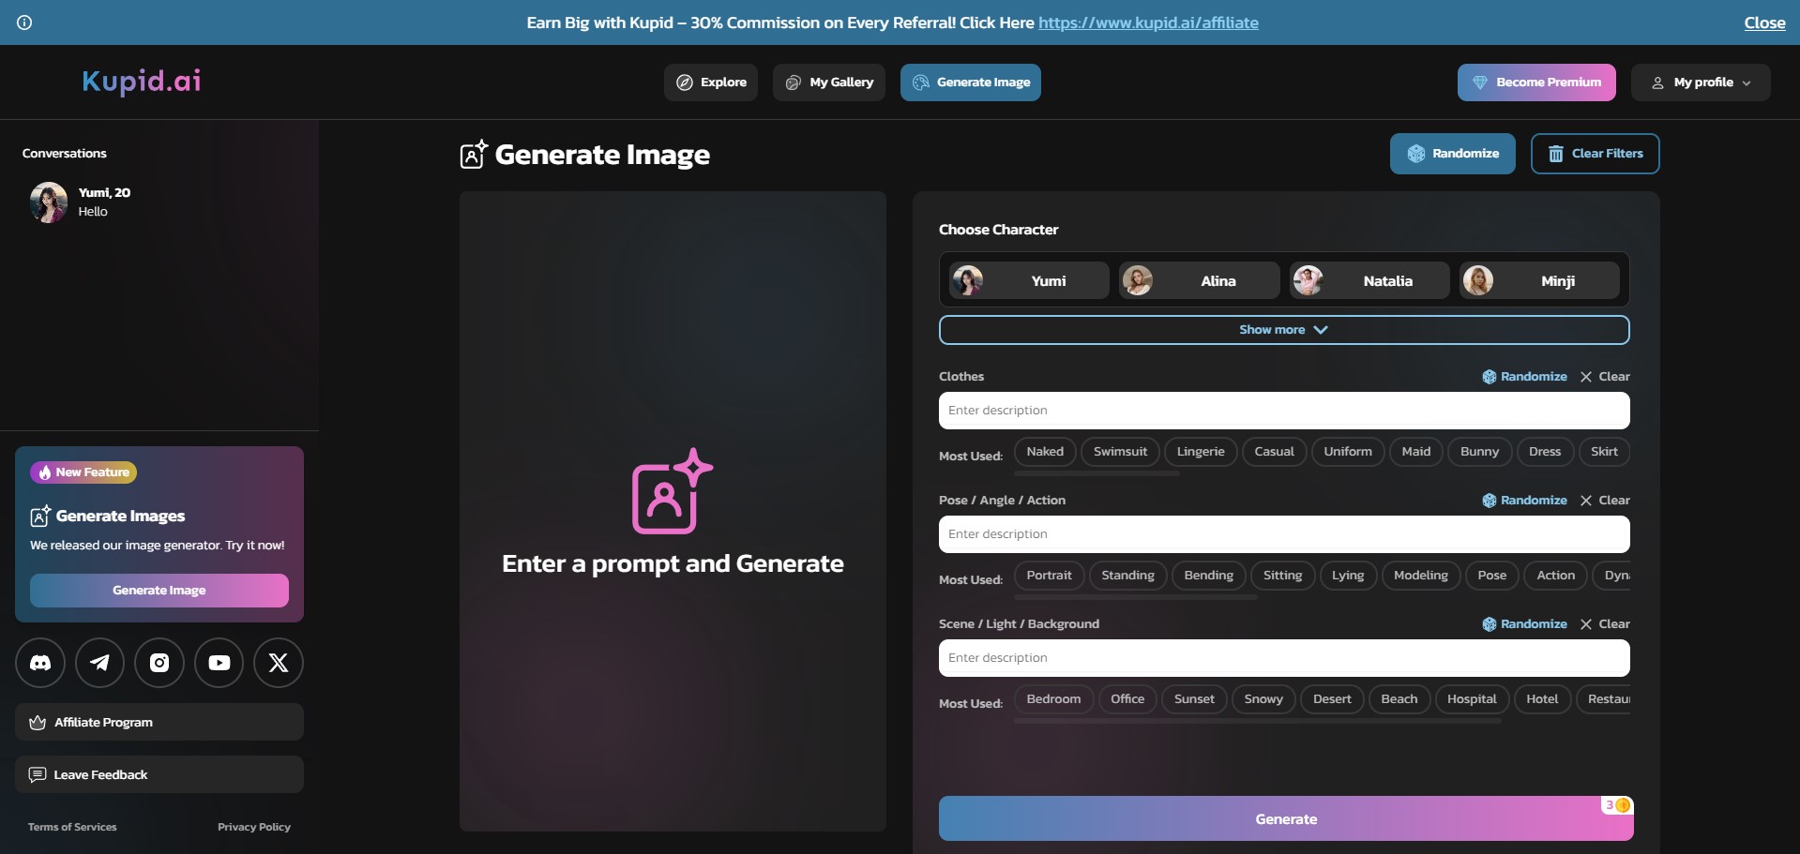Switch to the My Gallery tab
The height and width of the screenshot is (854, 1800).
click(x=829, y=82)
